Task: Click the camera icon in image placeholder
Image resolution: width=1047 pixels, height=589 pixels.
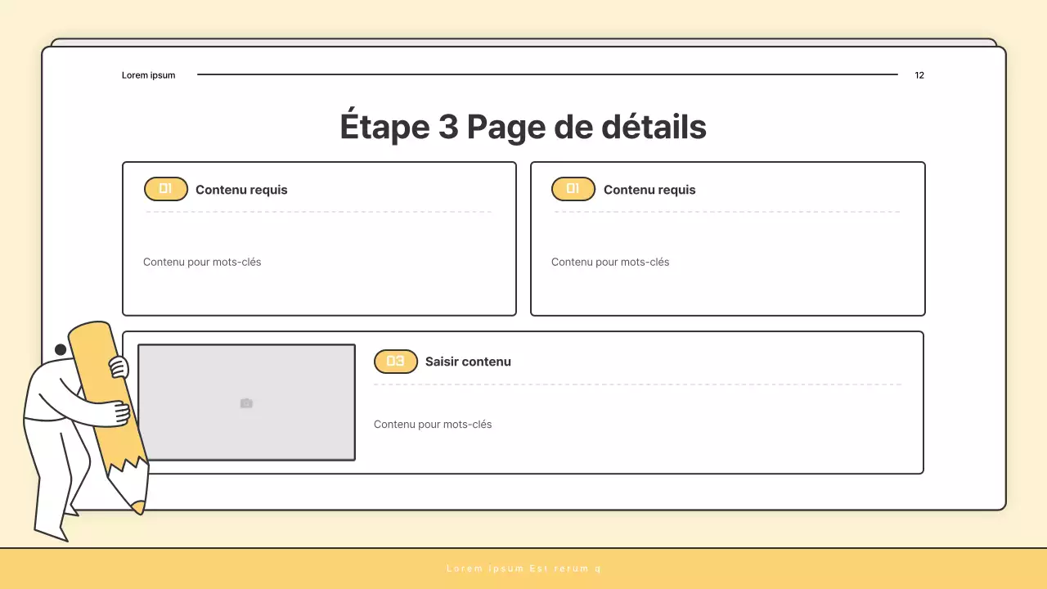Action: click(246, 403)
